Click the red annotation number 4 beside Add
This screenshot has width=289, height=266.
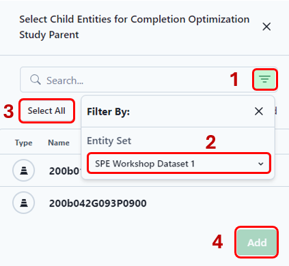[x=217, y=242]
